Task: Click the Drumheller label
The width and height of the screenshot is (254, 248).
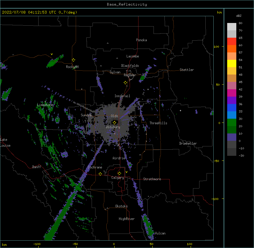Action: click(188, 143)
